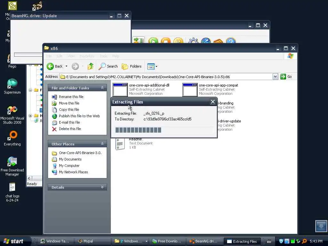Click orange stop icon in download manager
Viewport: 328px width, 246px height.
(x=166, y=41)
